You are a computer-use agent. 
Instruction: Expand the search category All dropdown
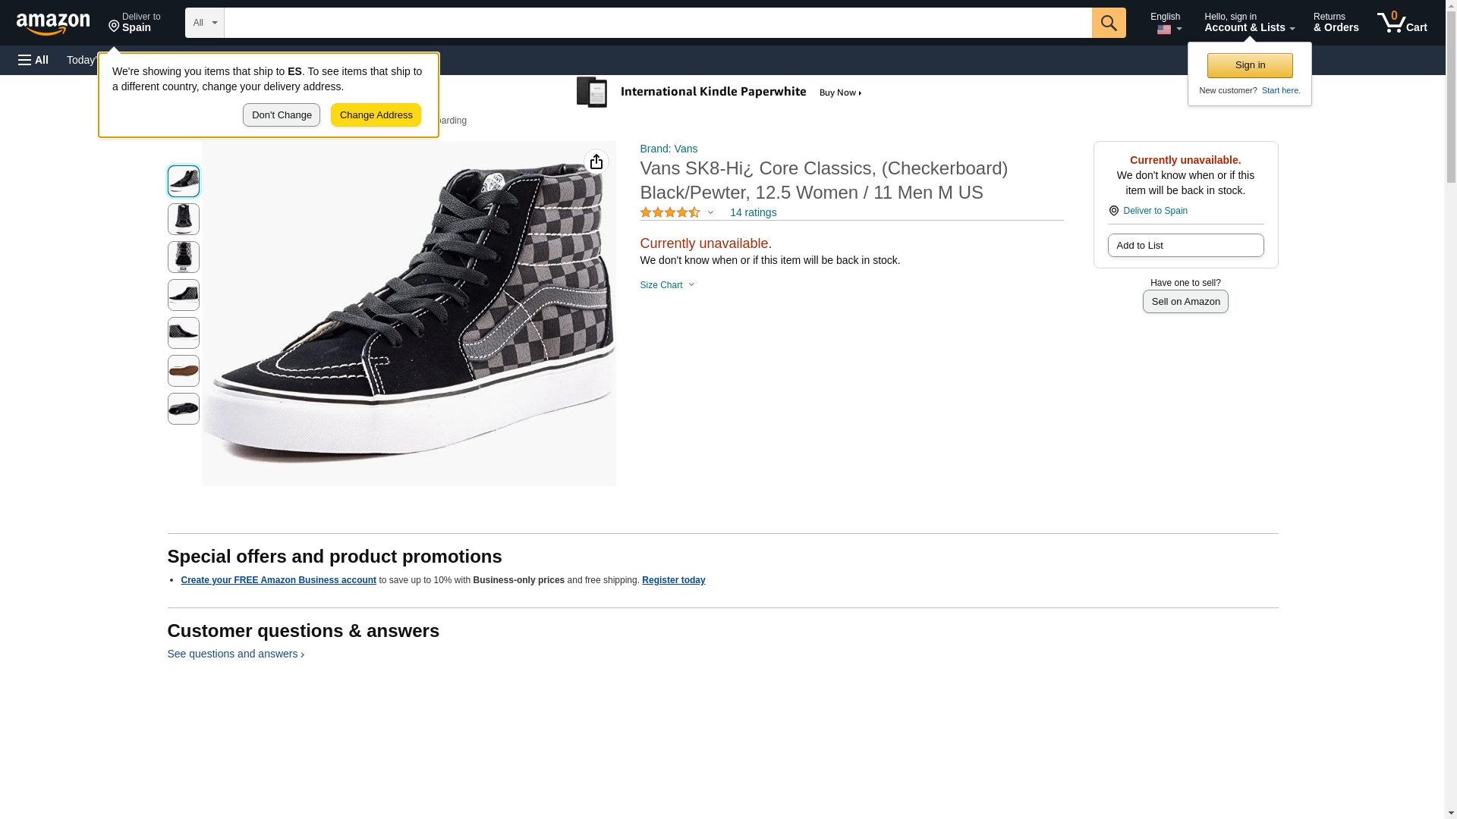[204, 23]
